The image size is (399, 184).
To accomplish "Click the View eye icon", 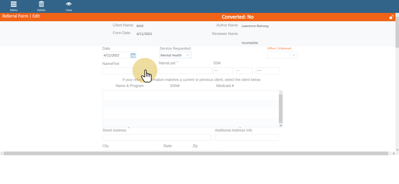I will pyautogui.click(x=69, y=5).
